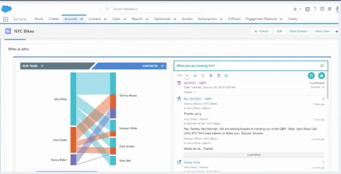Image resolution: width=341 pixels, height=174 pixels.
Task: Click the NYC Bikes account icon
Action: (x=8, y=31)
